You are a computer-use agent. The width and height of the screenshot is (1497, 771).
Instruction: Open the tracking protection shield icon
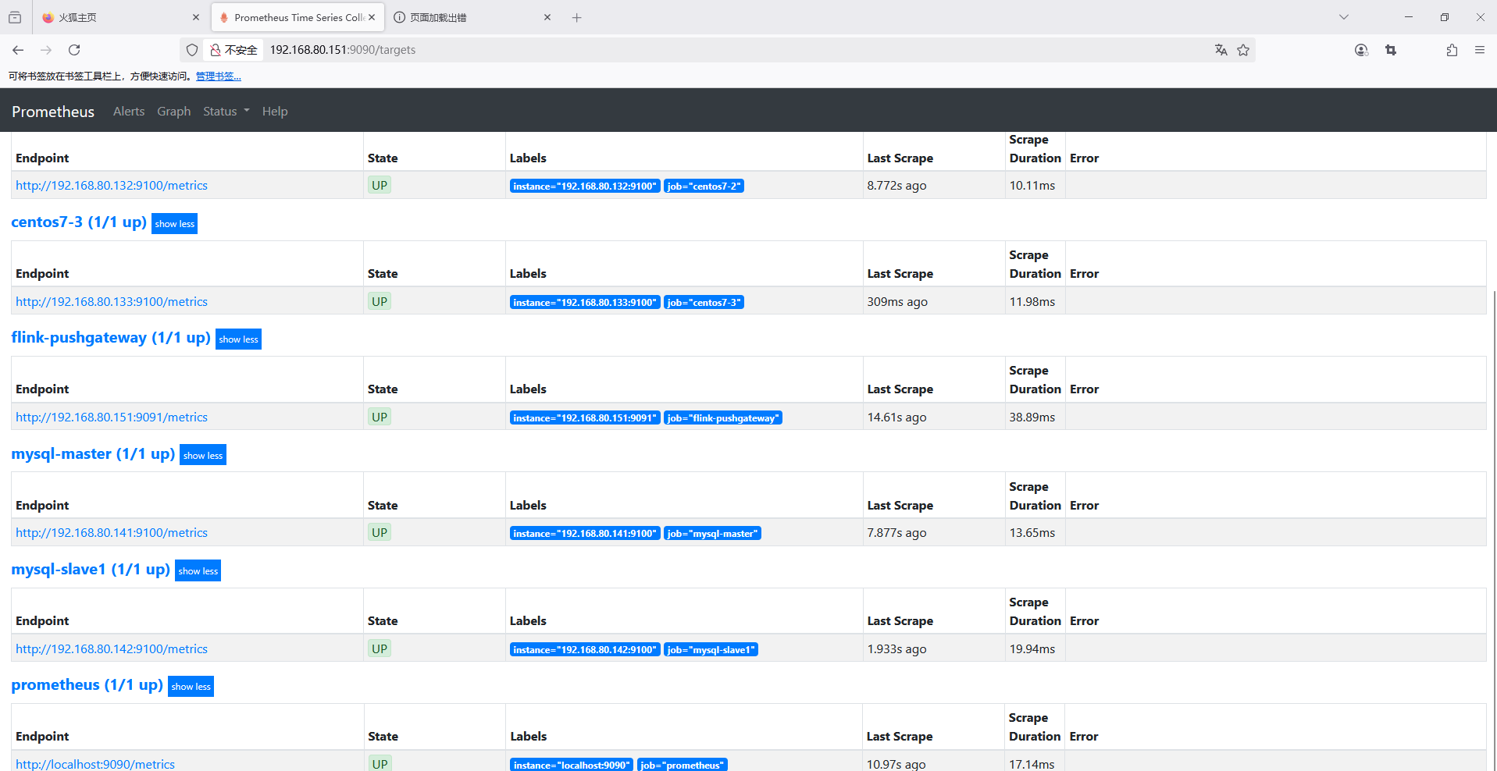(x=192, y=50)
